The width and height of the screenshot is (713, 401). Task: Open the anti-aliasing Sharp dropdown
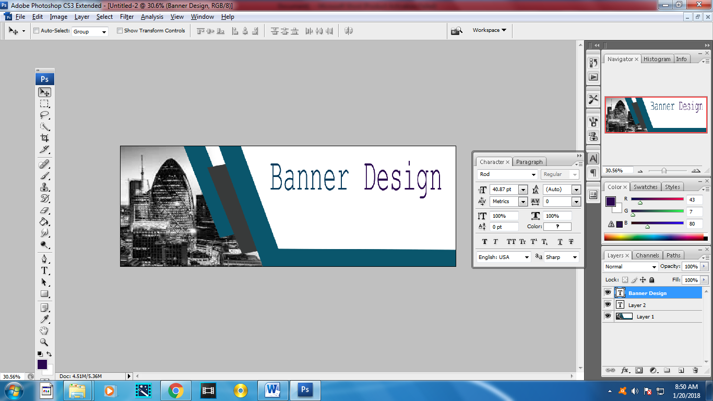tap(575, 257)
